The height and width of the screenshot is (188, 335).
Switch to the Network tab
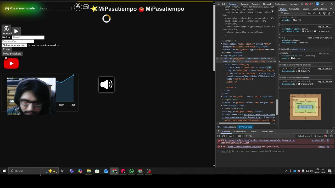[x=267, y=4]
